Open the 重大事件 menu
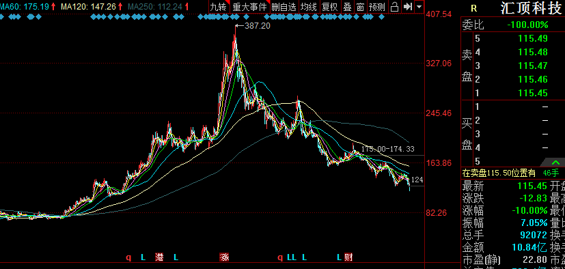Image resolution: width=565 pixels, height=269 pixels. click(x=250, y=7)
